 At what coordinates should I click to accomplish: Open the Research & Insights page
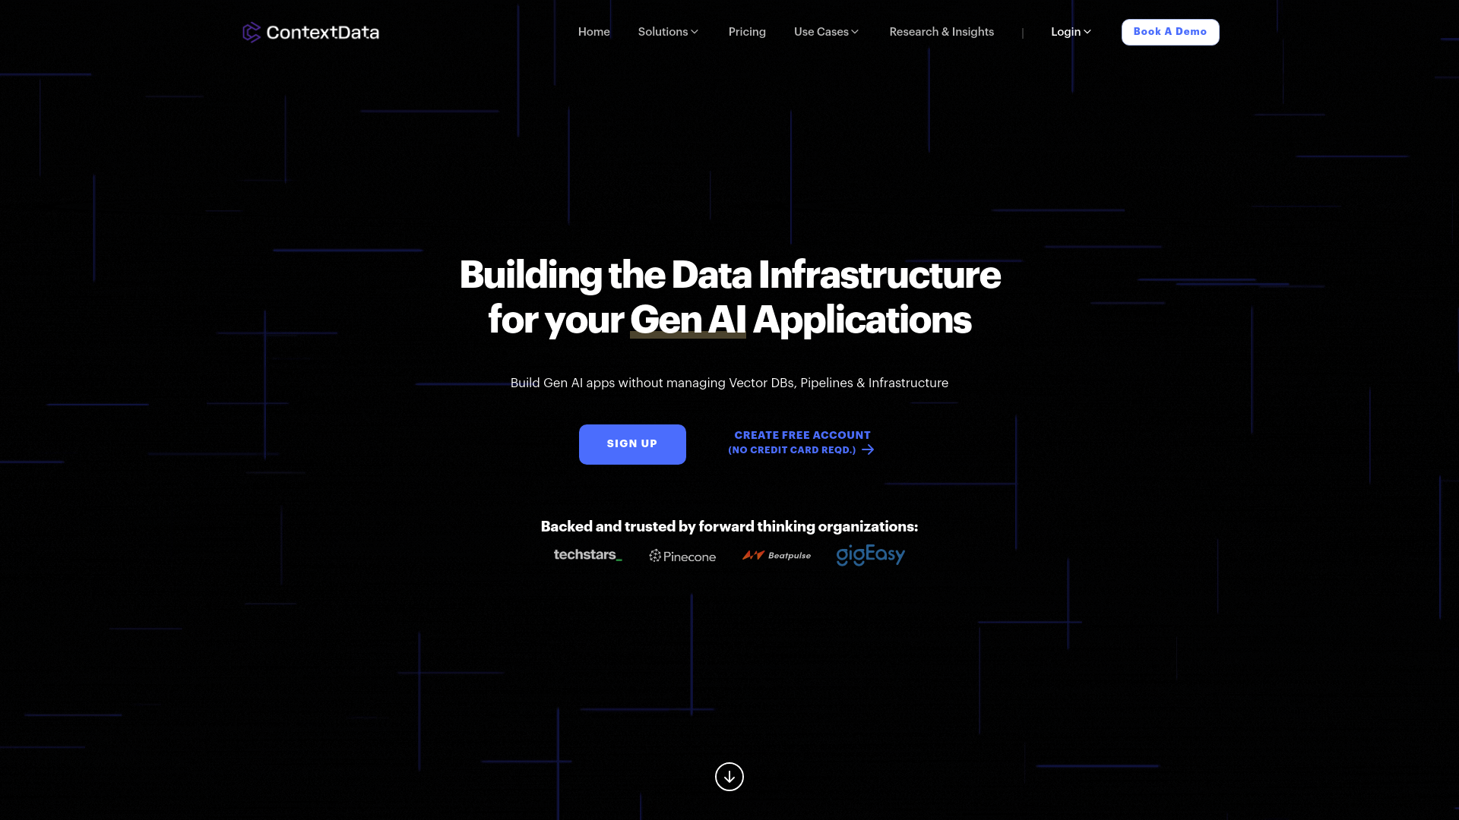941,31
